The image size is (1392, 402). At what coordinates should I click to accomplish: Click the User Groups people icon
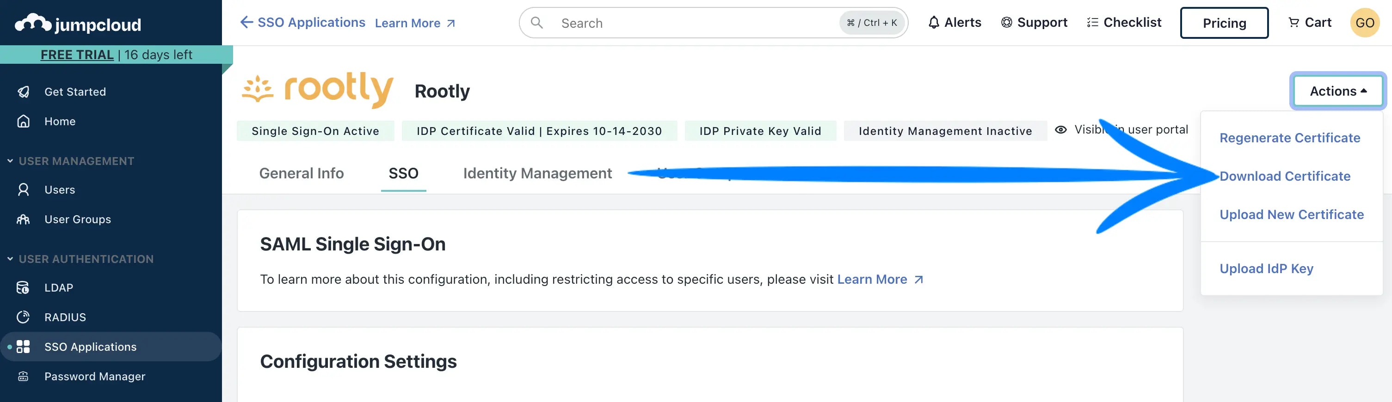pyautogui.click(x=23, y=219)
